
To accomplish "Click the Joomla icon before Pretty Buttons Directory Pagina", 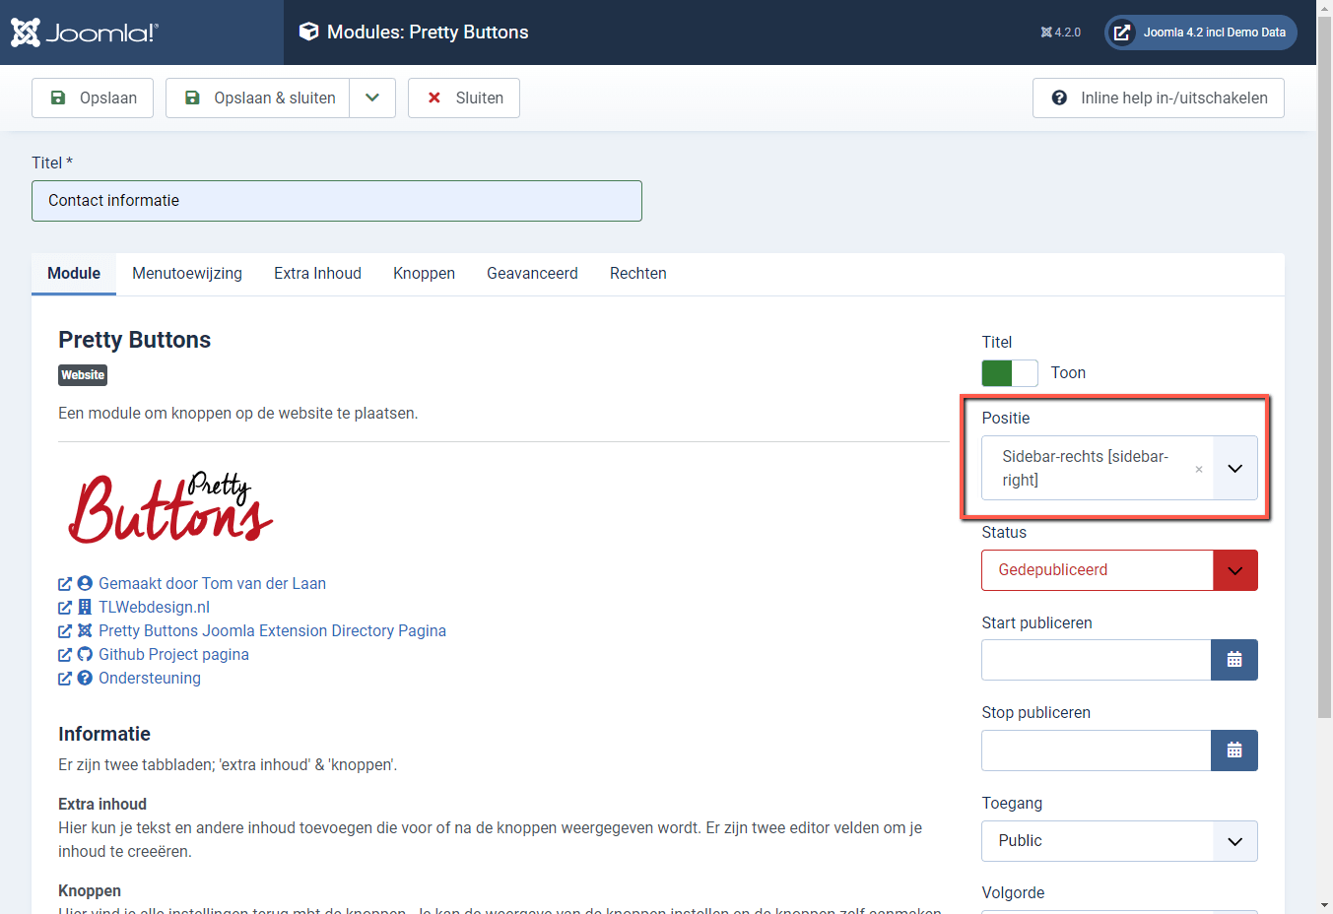I will pos(85,630).
